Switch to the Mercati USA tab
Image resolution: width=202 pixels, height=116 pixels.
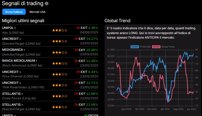tap(38, 12)
